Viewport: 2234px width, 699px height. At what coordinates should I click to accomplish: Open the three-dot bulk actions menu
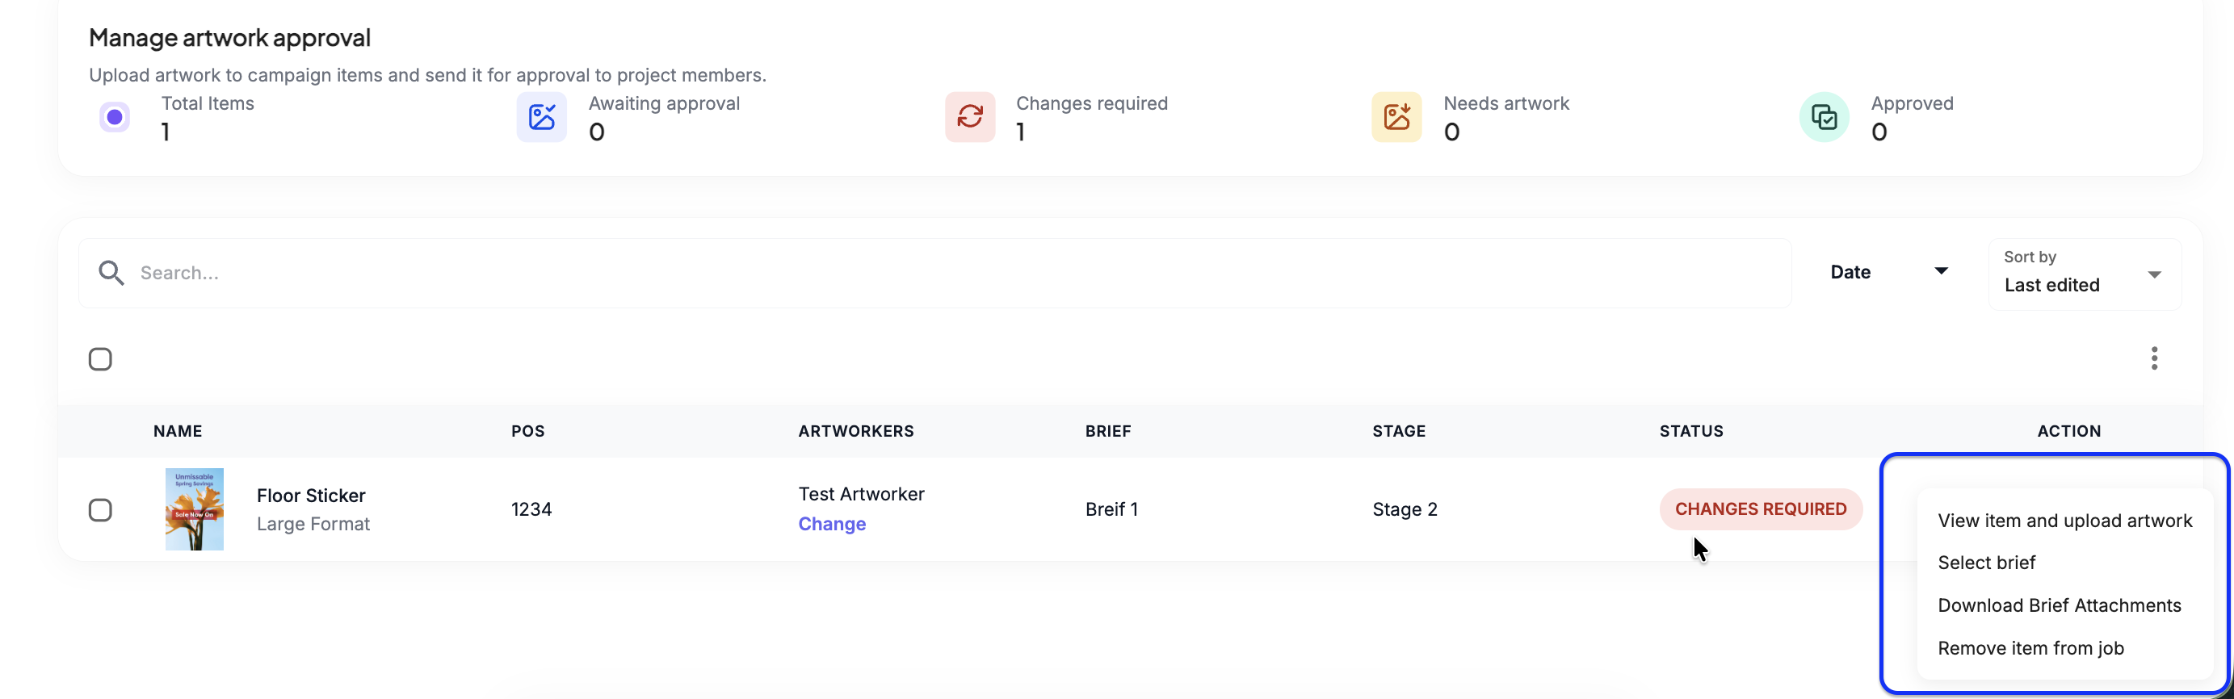tap(2154, 358)
